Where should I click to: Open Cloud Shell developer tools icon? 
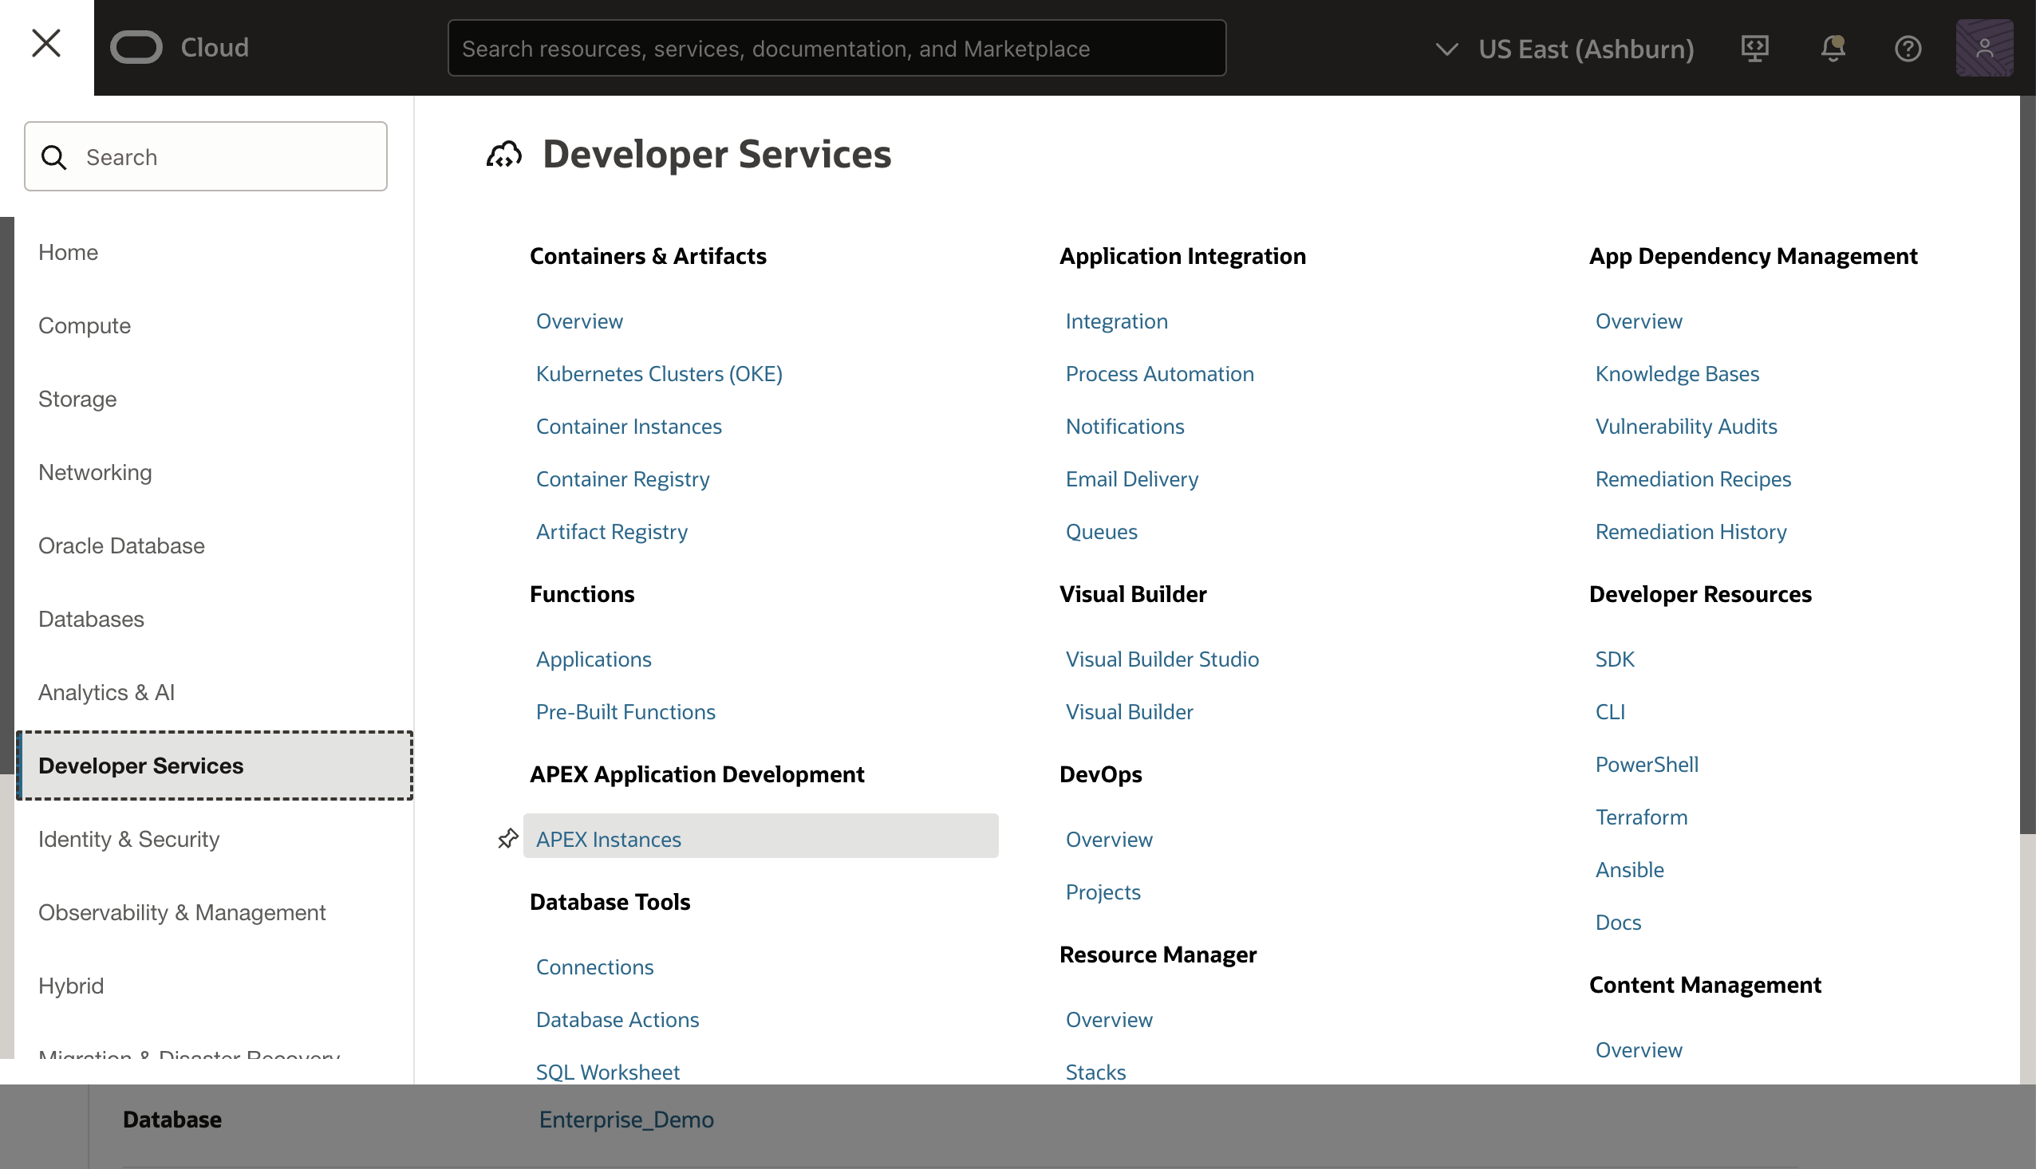pos(1754,48)
